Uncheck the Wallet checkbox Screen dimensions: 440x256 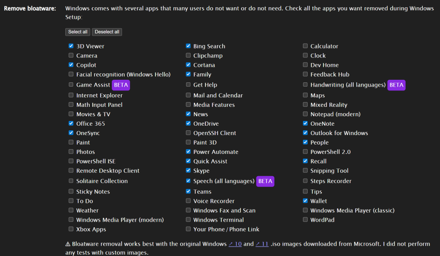[306, 201]
